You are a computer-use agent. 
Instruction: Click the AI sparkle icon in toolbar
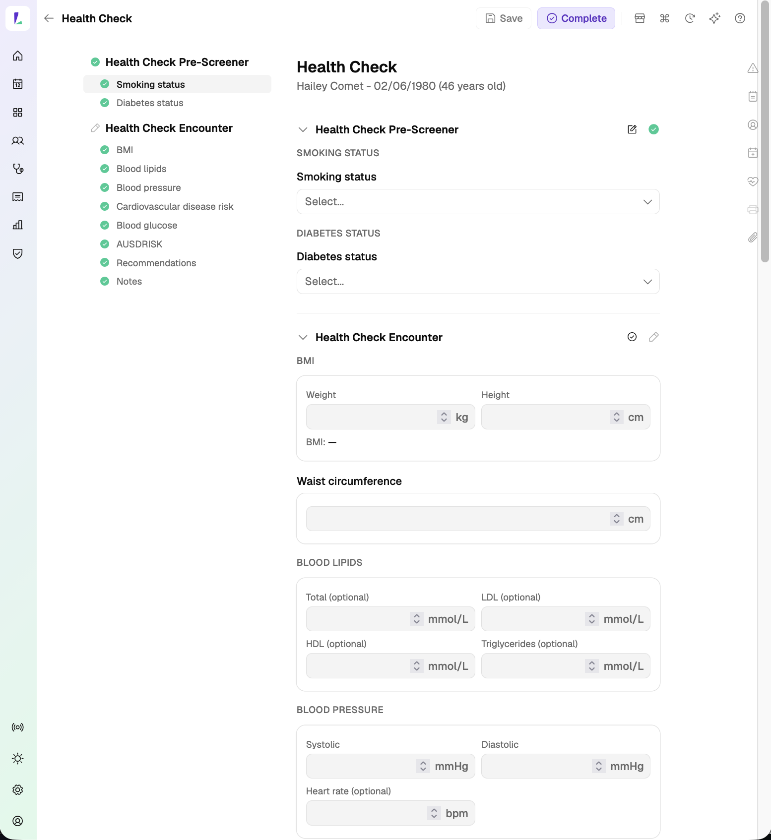point(714,18)
